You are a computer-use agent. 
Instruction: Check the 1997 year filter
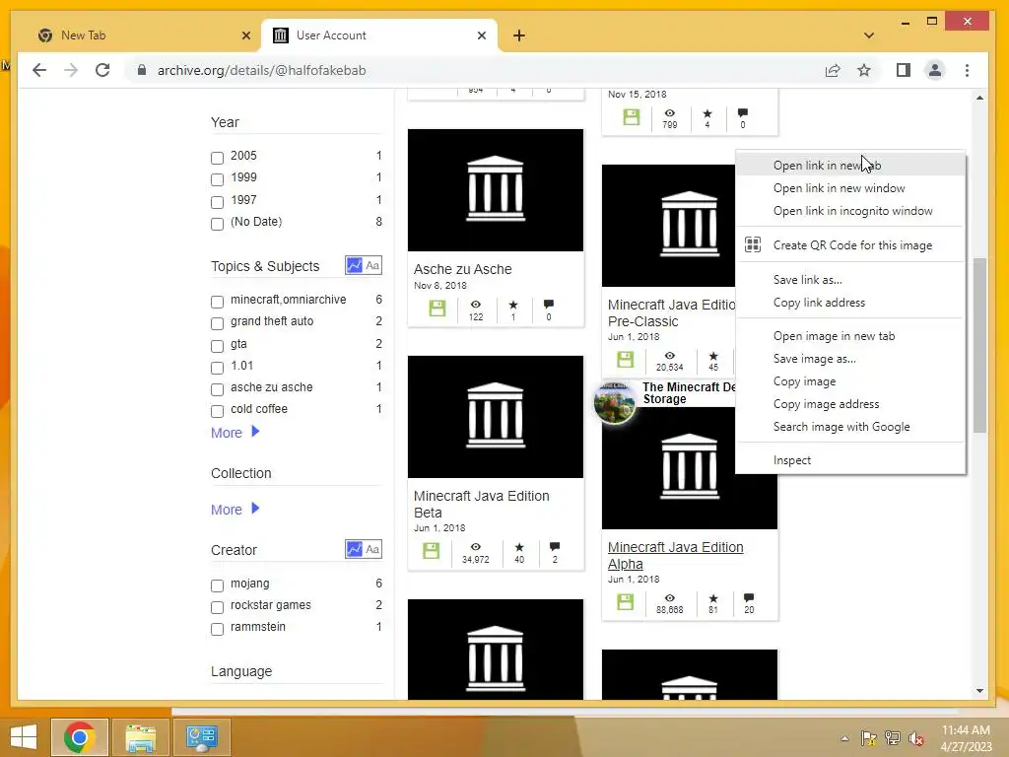pos(218,202)
